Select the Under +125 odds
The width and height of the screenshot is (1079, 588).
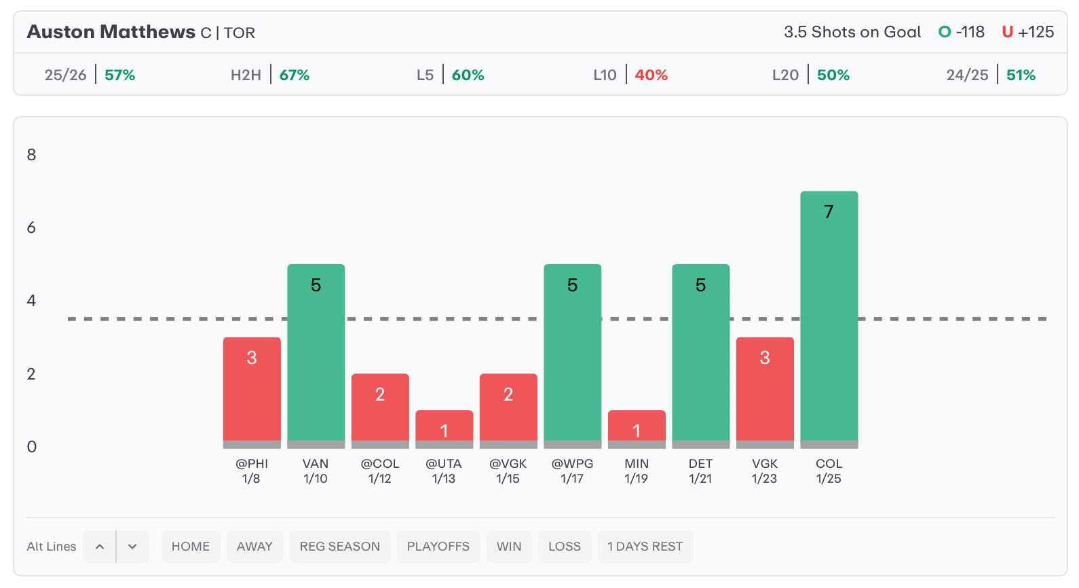[x=1028, y=32]
